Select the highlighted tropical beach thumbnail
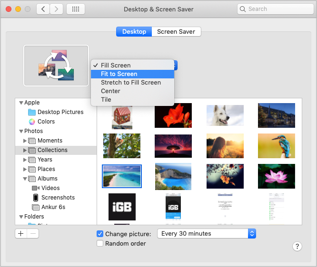 [122, 176]
